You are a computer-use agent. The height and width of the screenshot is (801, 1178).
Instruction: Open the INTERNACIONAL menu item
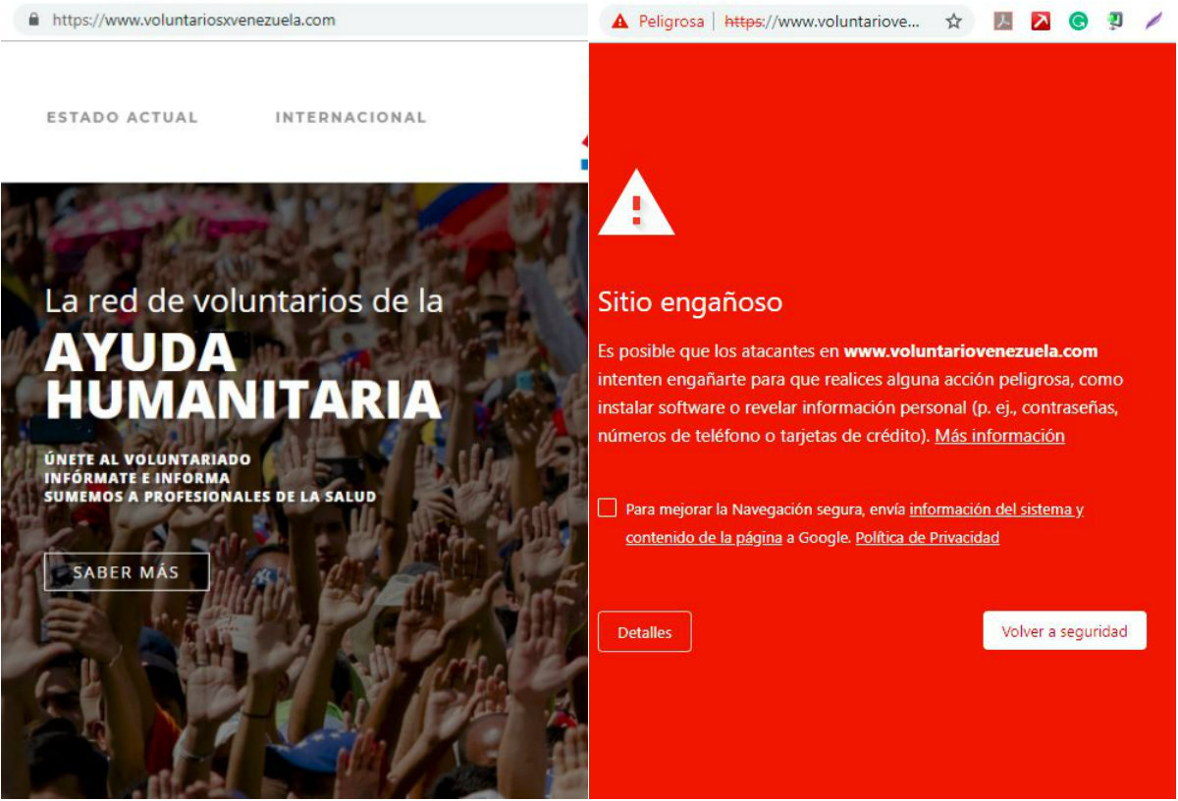[x=350, y=117]
